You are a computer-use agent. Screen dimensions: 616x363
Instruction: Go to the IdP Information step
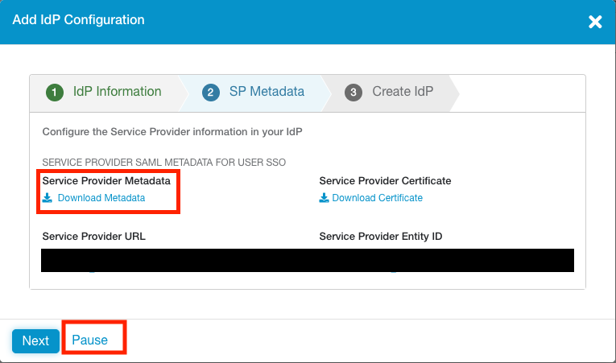click(x=117, y=92)
